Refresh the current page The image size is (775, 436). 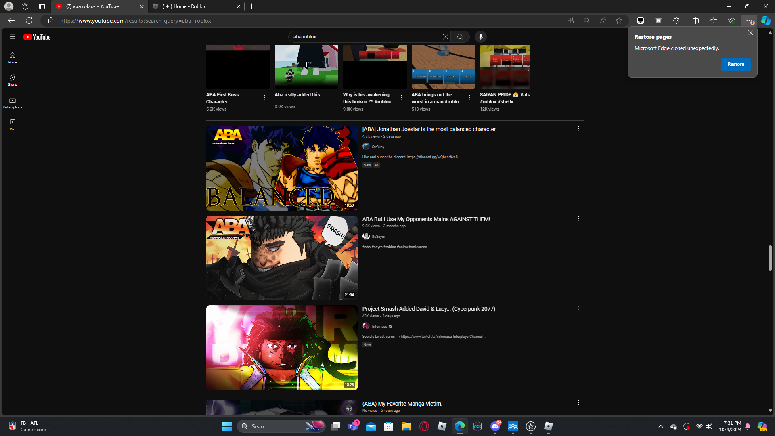coord(29,21)
